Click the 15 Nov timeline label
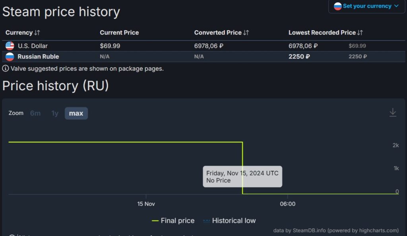 pos(146,204)
